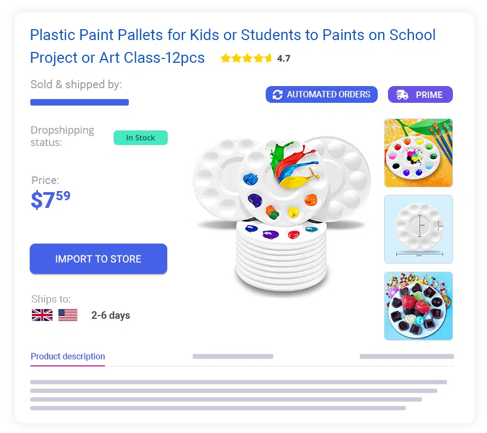
Task: Open the Product description tab
Action: tap(68, 356)
